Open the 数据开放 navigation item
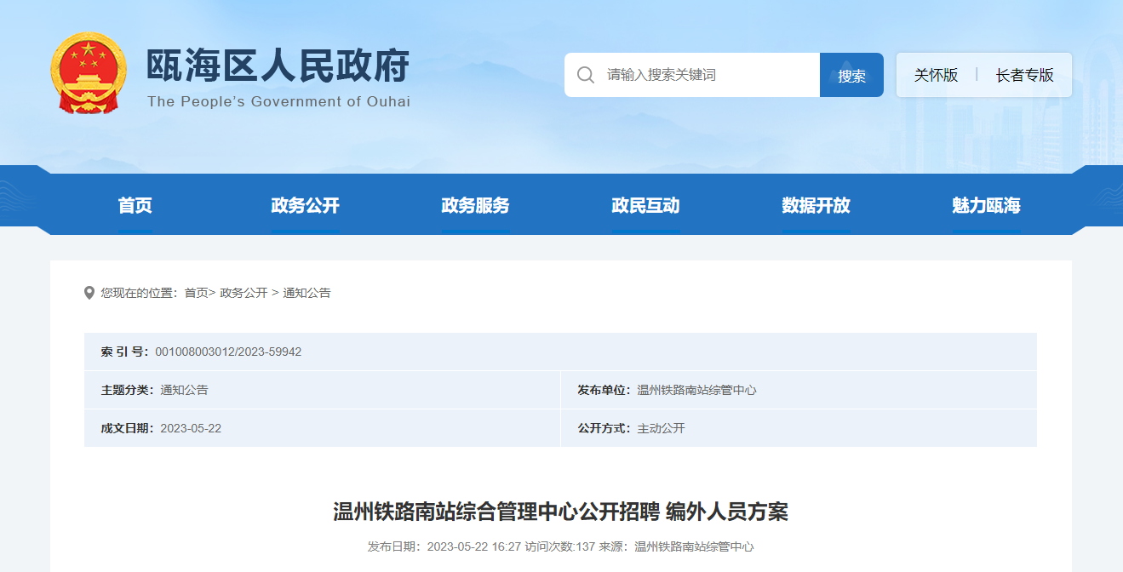The height and width of the screenshot is (572, 1123). (816, 205)
